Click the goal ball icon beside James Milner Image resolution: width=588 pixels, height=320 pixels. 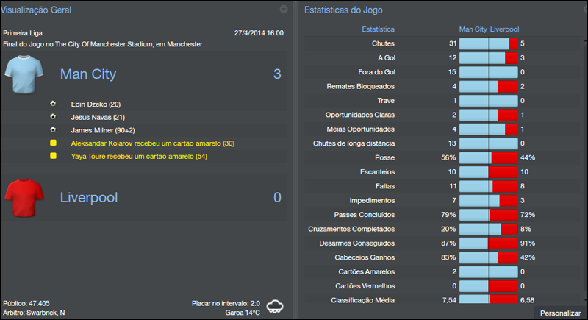(x=53, y=130)
